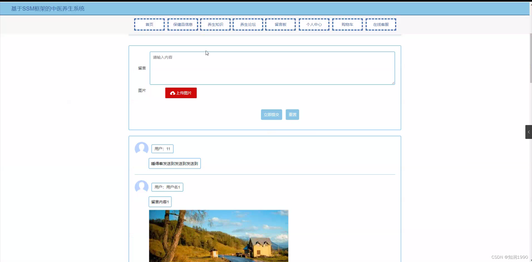Click user 11's avatar icon
This screenshot has height=262, width=532.
(142, 148)
